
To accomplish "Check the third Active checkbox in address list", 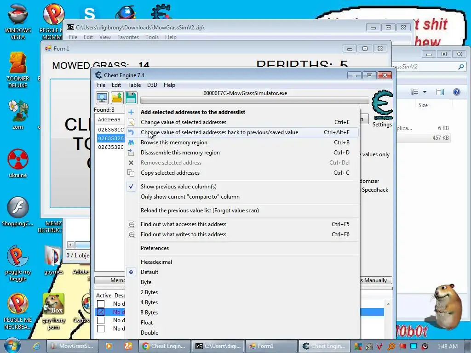I will pos(101,320).
